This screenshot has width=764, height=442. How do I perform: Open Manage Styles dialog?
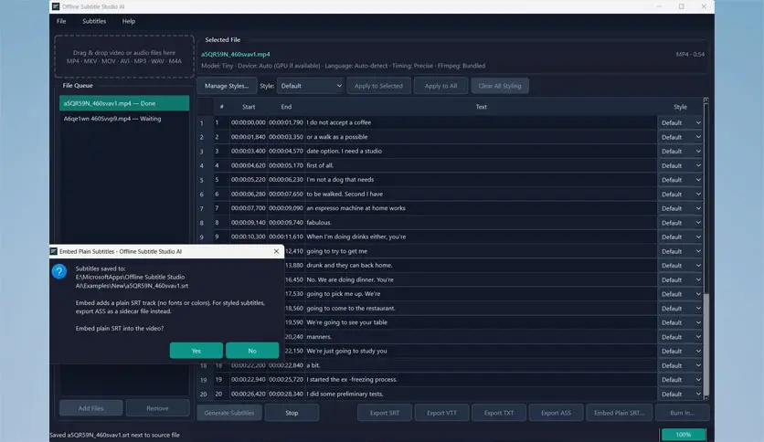[x=227, y=86]
